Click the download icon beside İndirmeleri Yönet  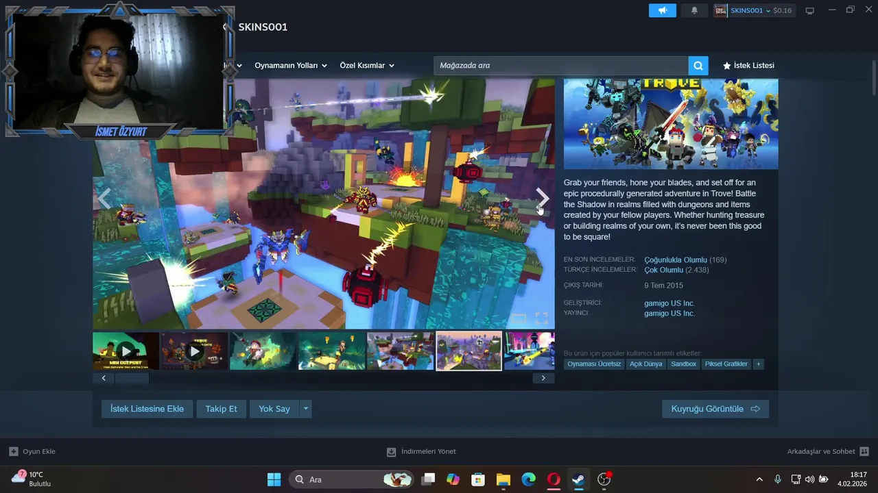click(391, 452)
